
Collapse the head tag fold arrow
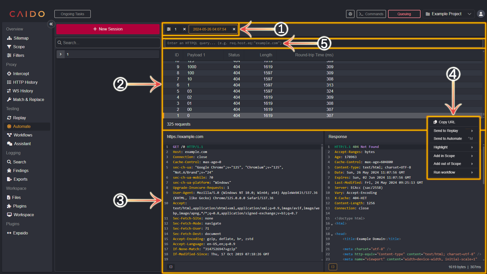332,234
